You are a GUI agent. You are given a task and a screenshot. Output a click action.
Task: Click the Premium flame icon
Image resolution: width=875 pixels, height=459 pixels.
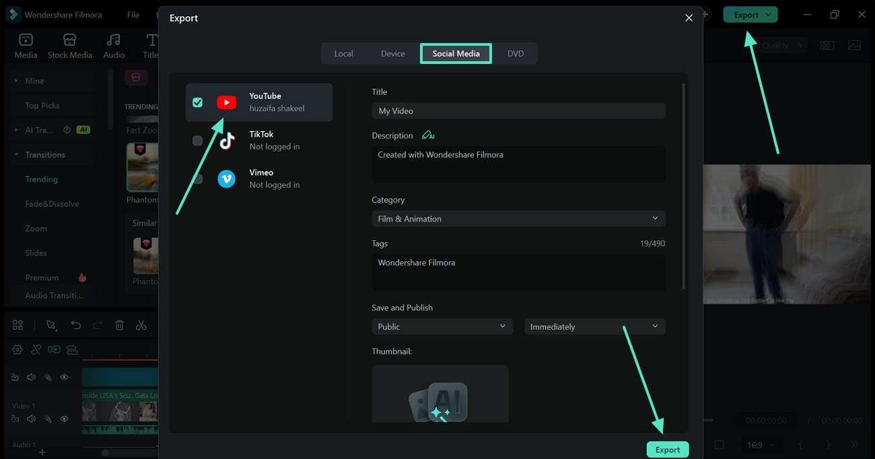82,277
